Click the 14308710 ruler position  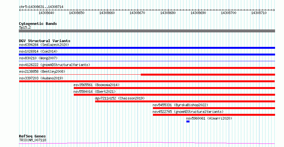point(259,13)
